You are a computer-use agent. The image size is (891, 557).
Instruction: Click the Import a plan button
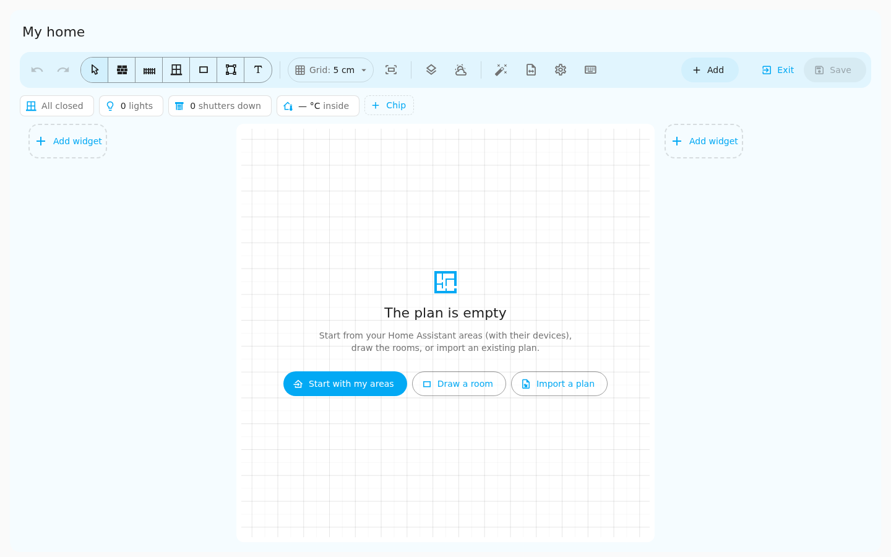click(x=559, y=384)
